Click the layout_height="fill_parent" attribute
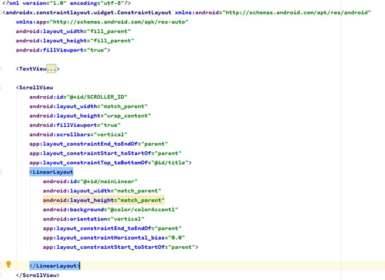 75,40
